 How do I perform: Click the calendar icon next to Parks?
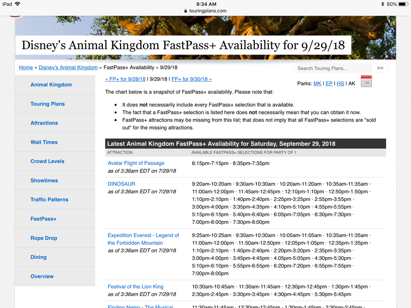pos(366,81)
